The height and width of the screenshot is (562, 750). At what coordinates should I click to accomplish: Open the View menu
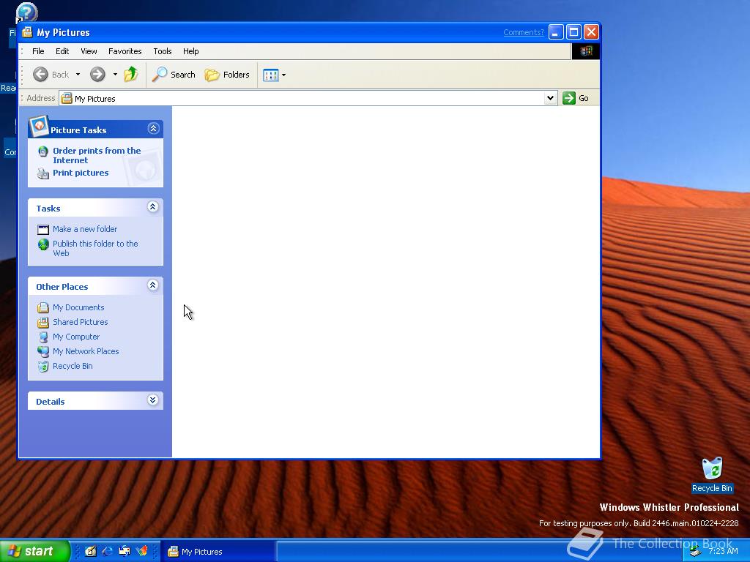click(x=89, y=51)
